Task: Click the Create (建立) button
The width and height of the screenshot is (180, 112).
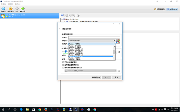Action: tap(106, 77)
